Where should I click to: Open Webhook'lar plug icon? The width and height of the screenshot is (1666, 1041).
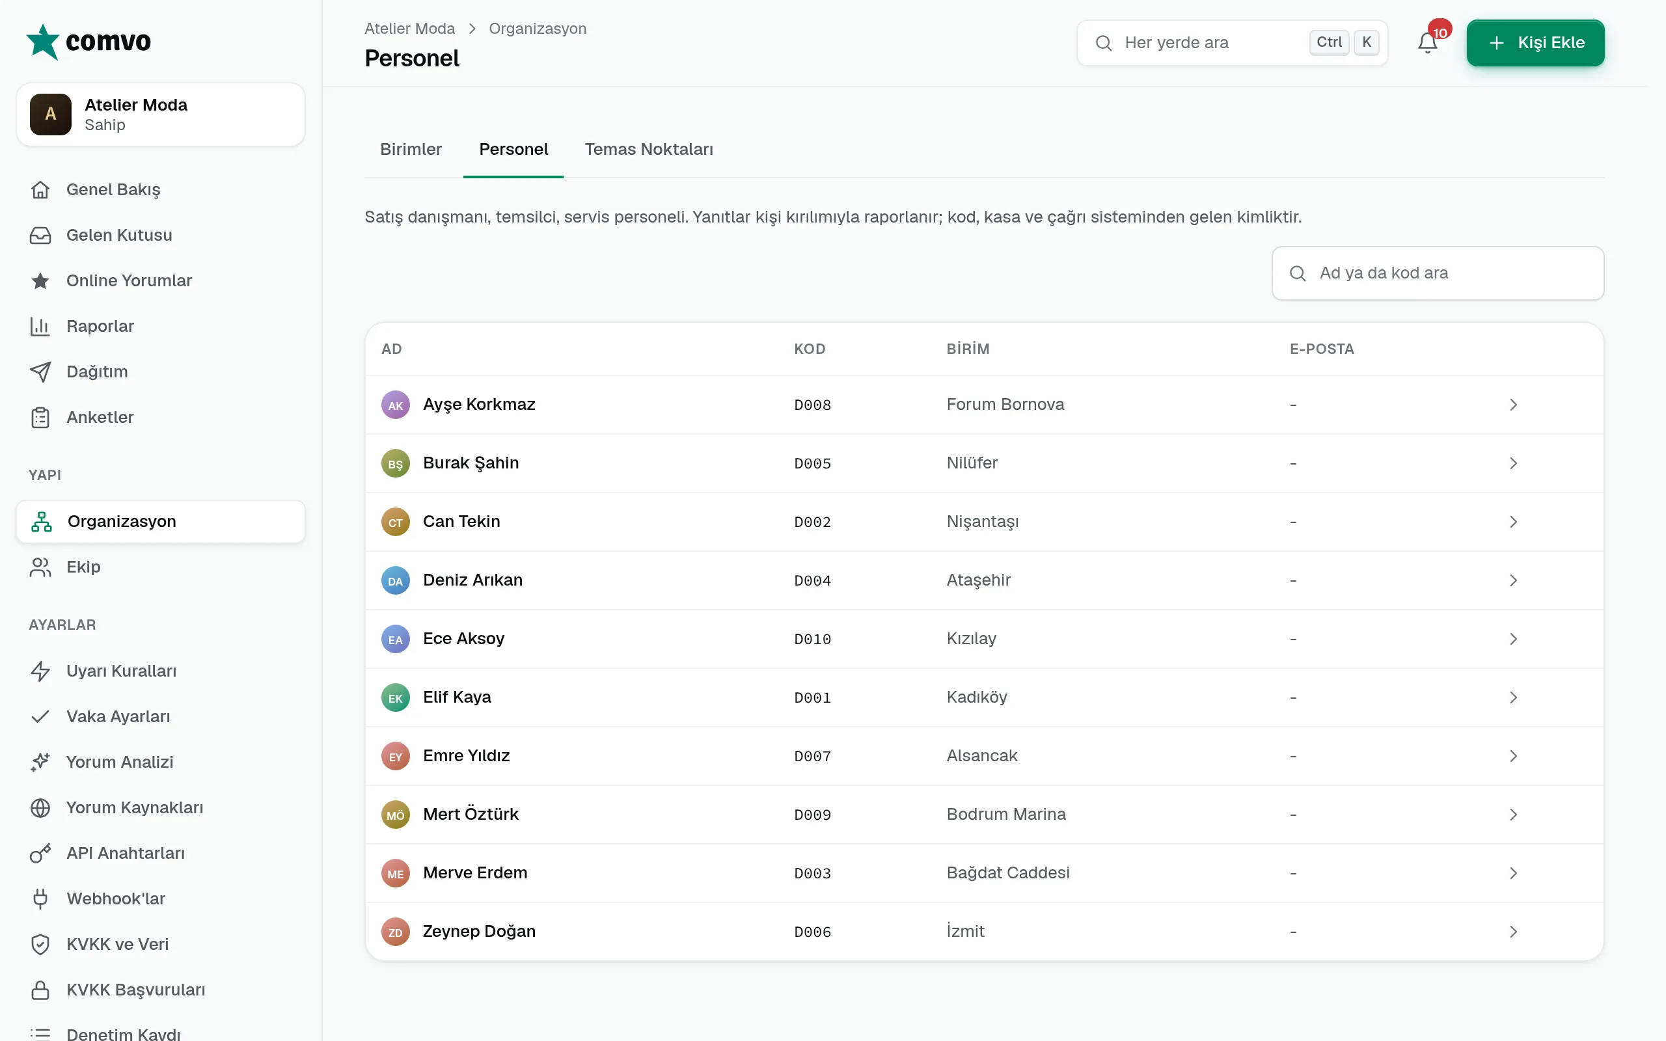[x=40, y=899]
